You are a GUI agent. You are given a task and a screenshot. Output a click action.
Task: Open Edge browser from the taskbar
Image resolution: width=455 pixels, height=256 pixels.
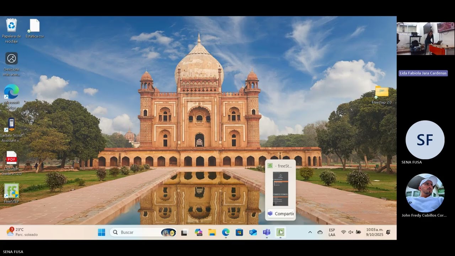(226, 233)
